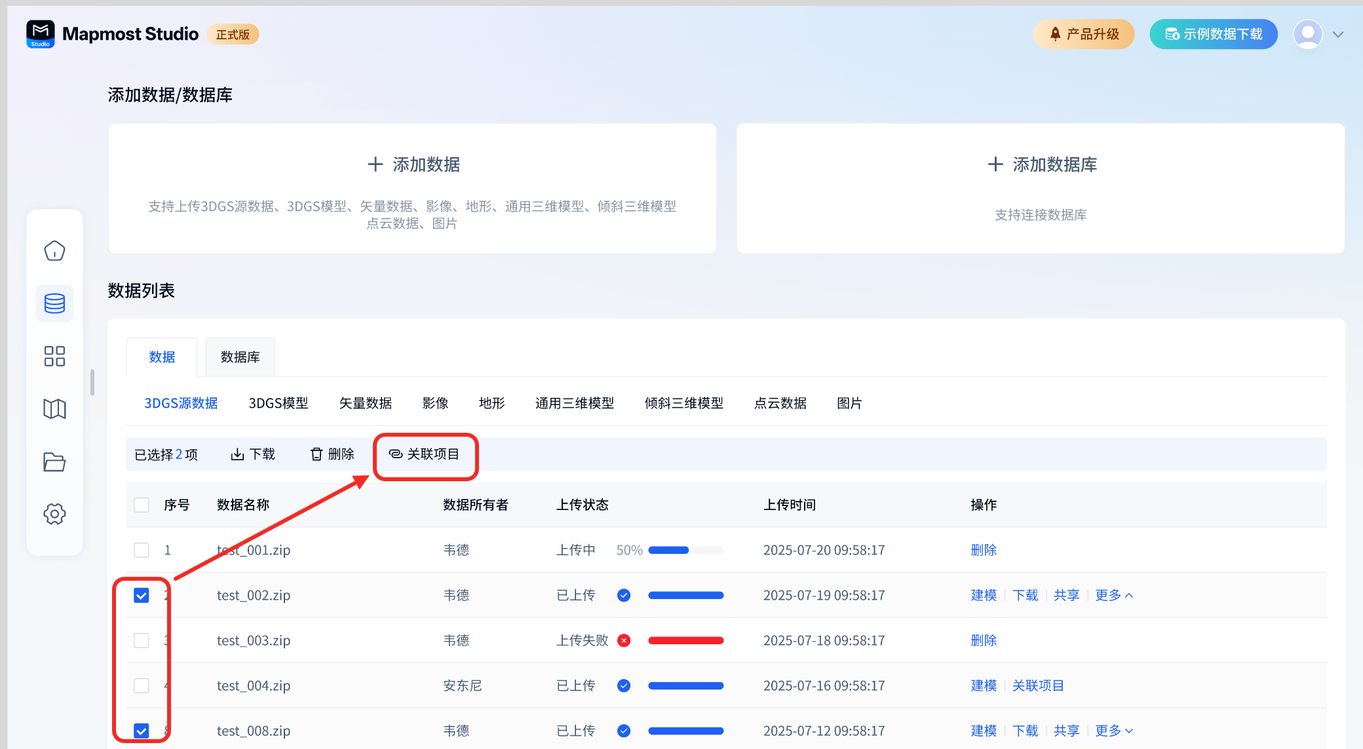The width and height of the screenshot is (1363, 749).
Task: Expand the account menu chevron
Action: click(1338, 35)
